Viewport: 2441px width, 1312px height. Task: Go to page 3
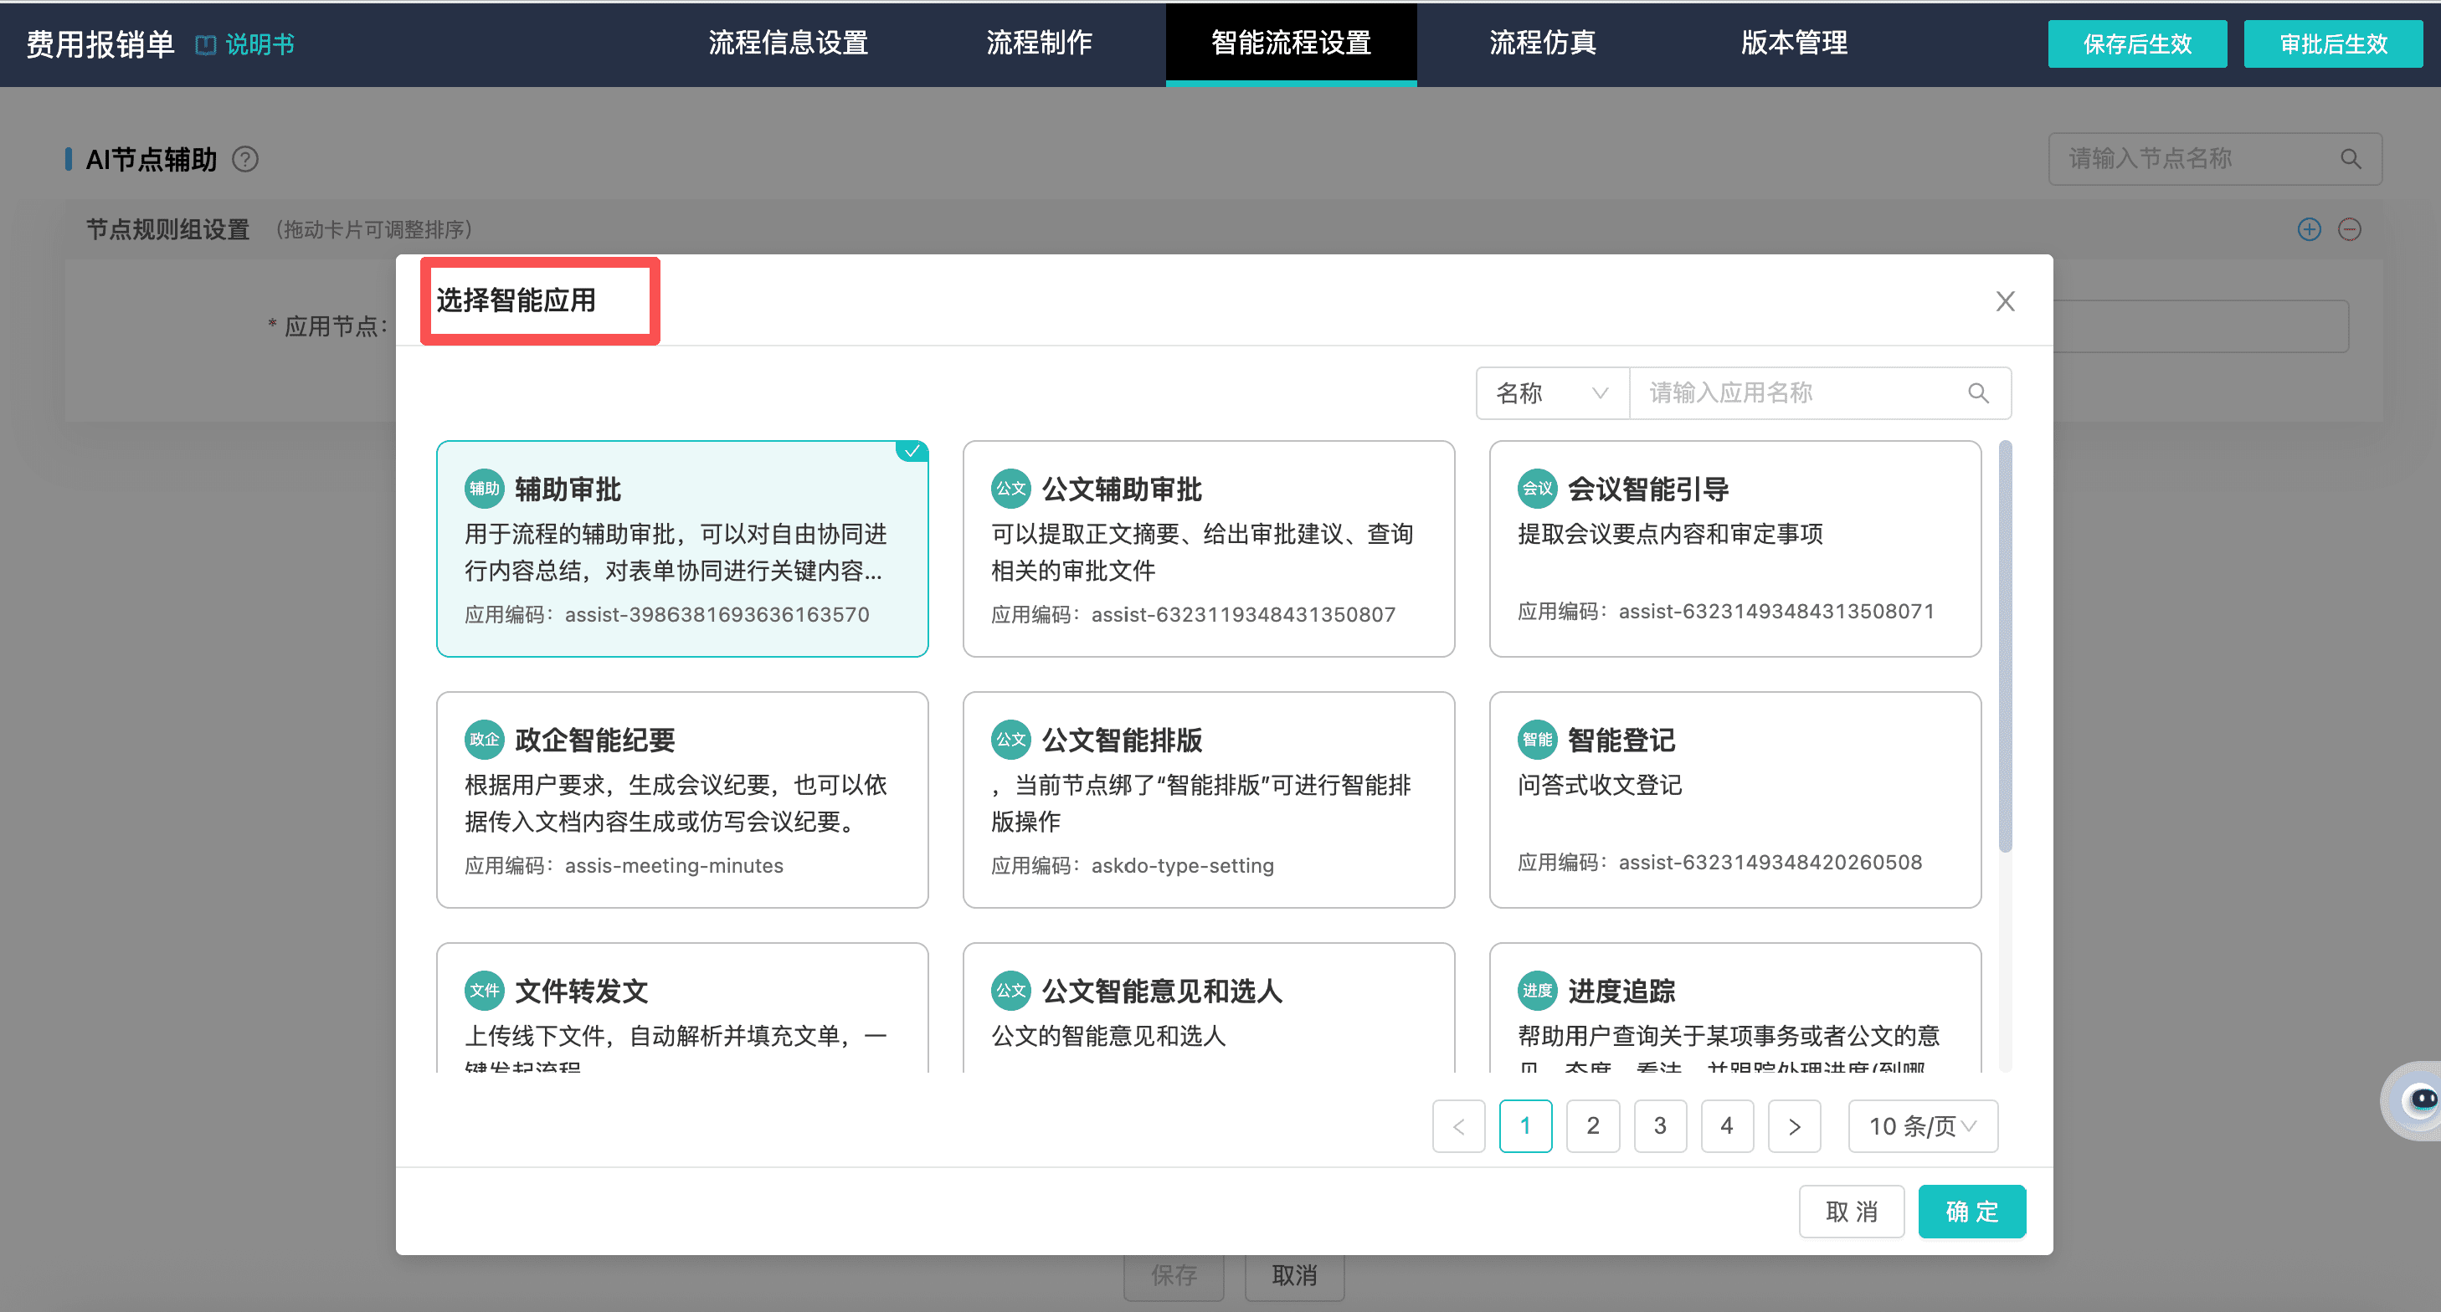pyautogui.click(x=1660, y=1126)
